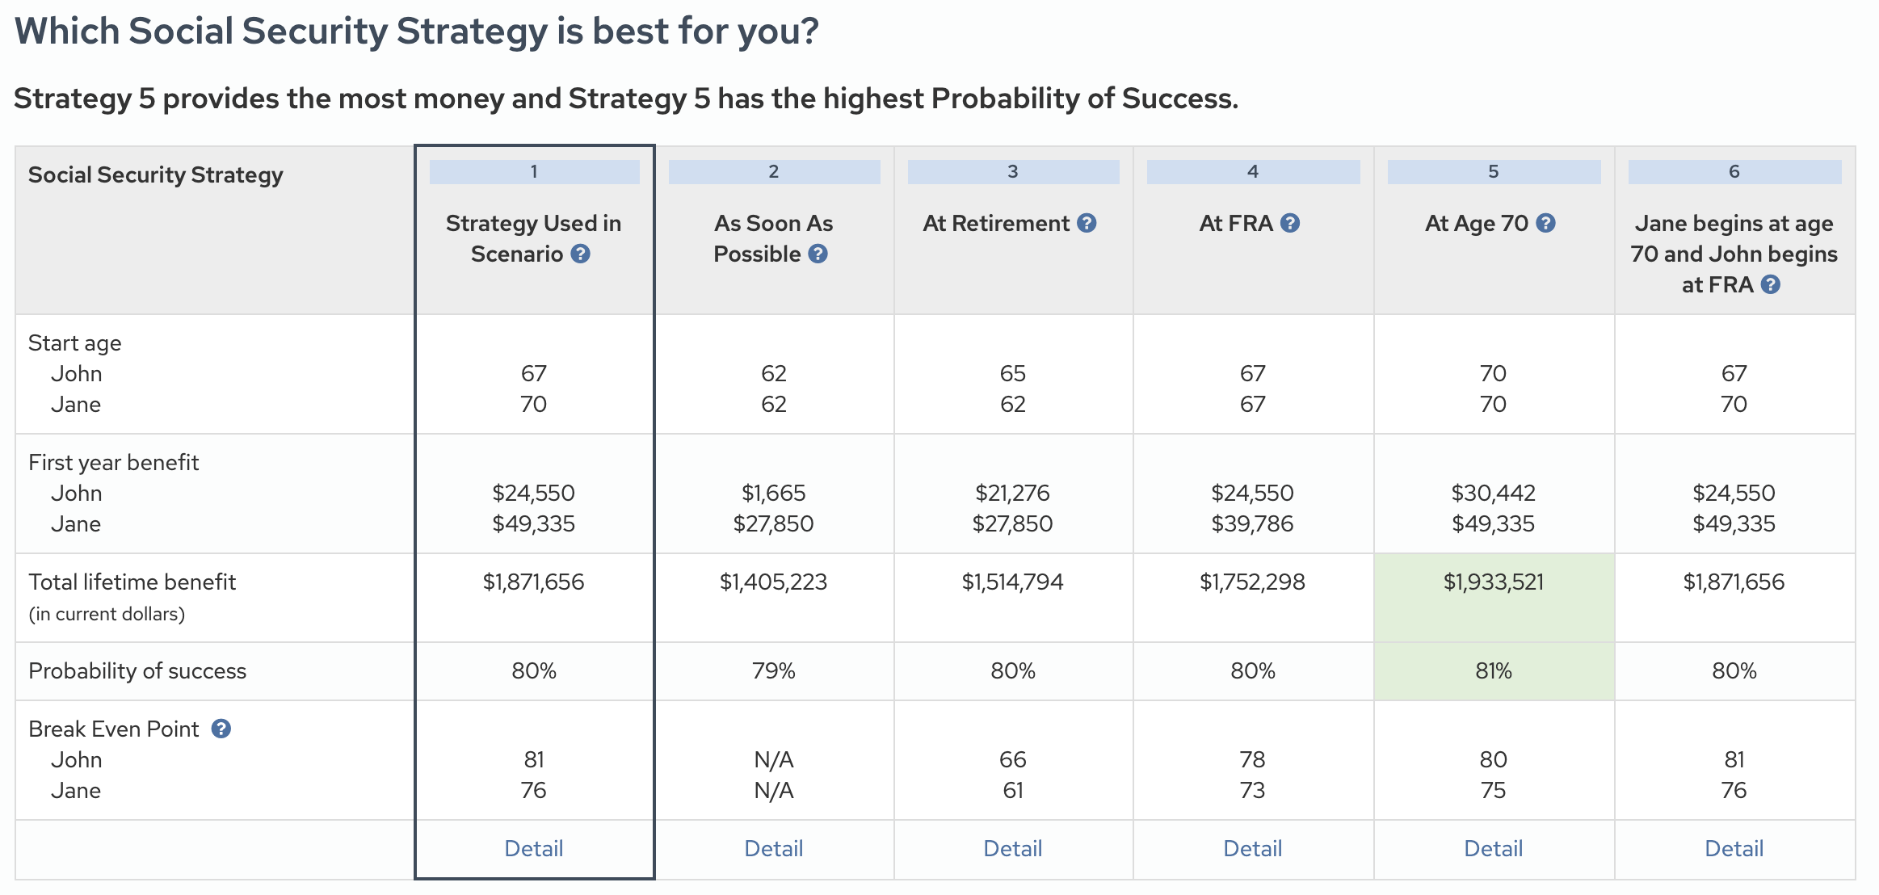Select strategy column header number 2

click(773, 172)
